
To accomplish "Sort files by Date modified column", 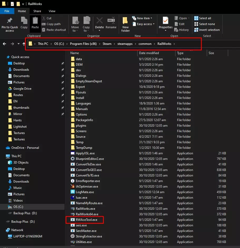I will pyautogui.click(x=149, y=53).
